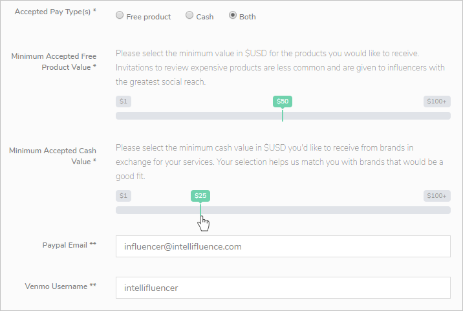Click the cash value help text paragraph

point(278,162)
